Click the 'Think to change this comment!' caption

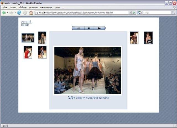[92, 98]
